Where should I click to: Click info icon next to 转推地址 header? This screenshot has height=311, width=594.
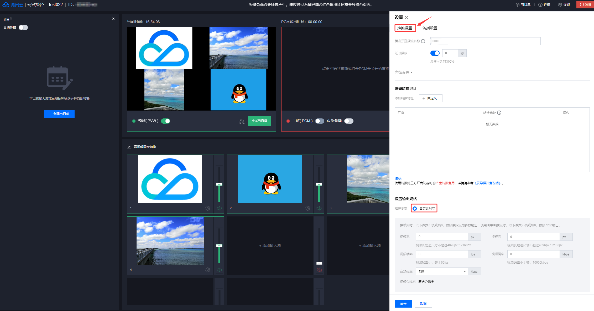(499, 113)
